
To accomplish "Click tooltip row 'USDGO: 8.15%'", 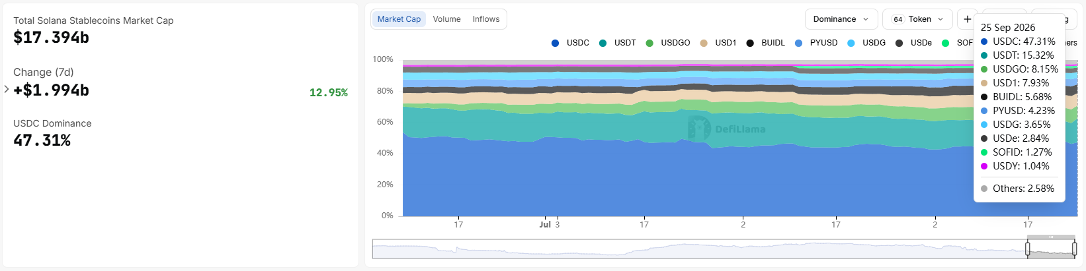I will click(x=1019, y=69).
